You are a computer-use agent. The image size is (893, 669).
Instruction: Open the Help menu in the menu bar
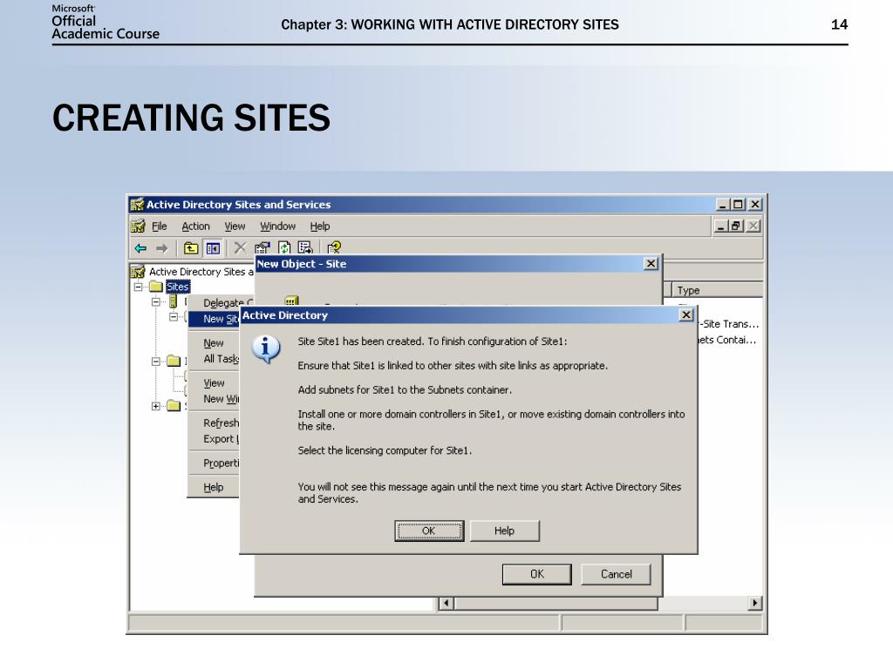pos(320,226)
